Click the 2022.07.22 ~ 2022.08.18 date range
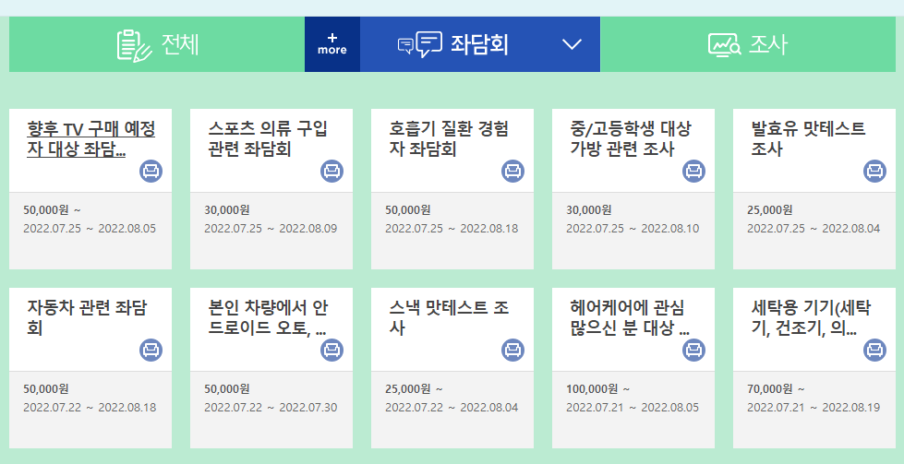904x464 pixels. pos(90,408)
